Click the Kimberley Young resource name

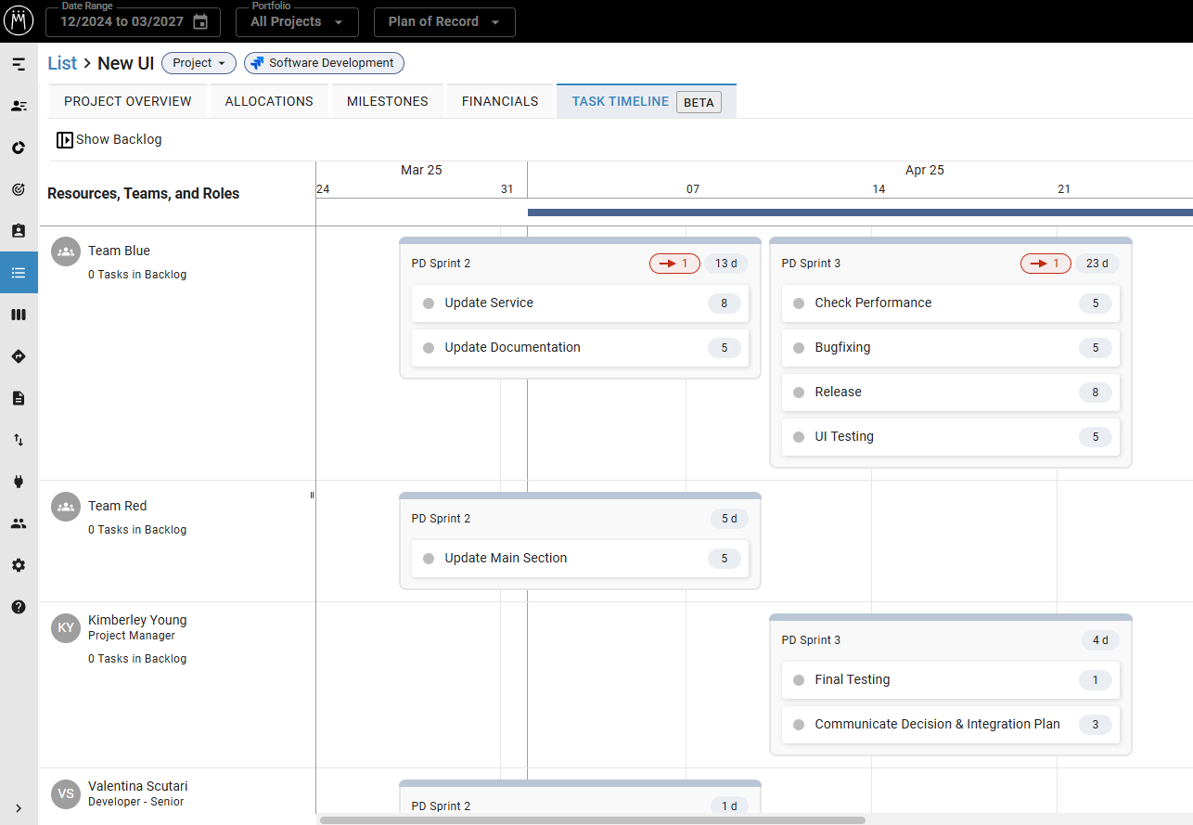[x=137, y=620]
